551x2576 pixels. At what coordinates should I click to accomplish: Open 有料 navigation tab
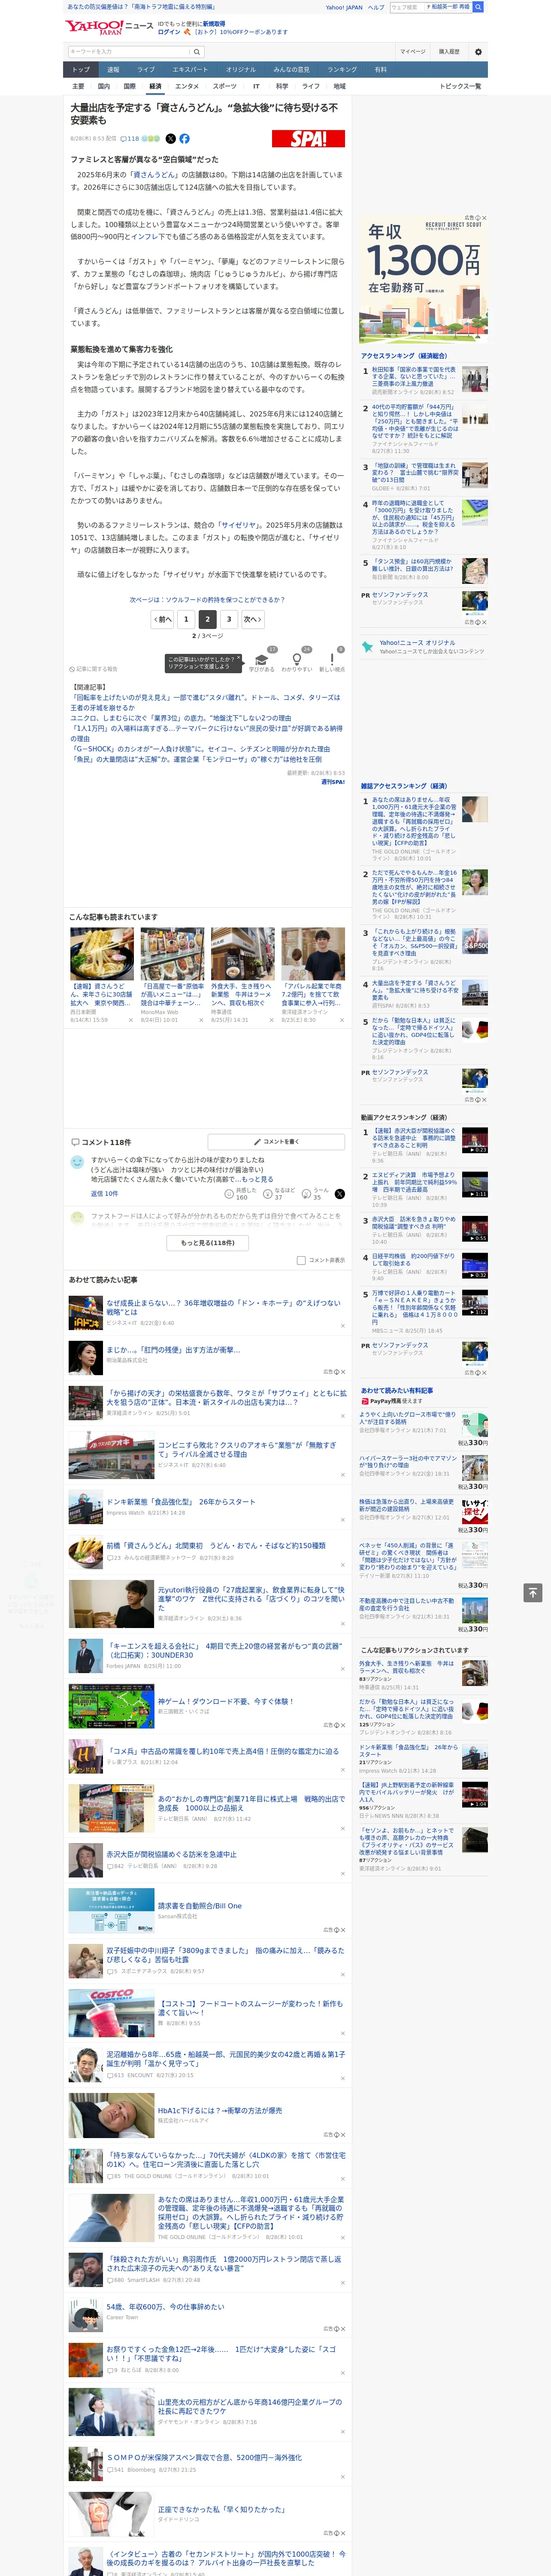[380, 70]
